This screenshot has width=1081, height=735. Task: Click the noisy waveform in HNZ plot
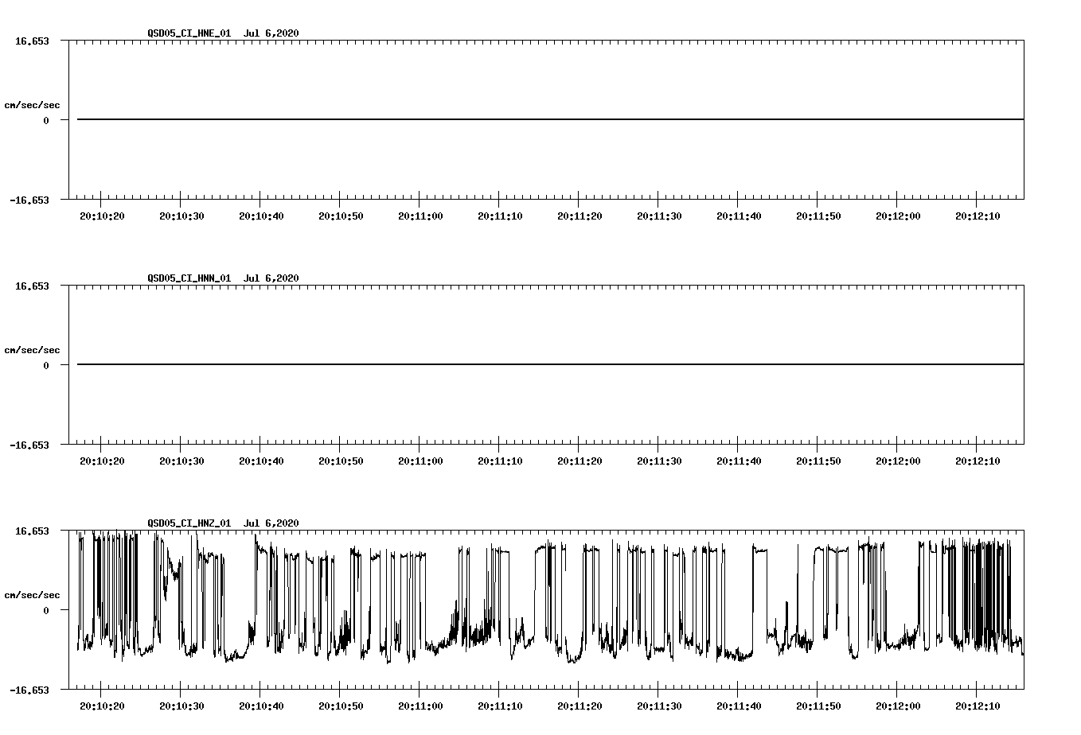(550, 597)
